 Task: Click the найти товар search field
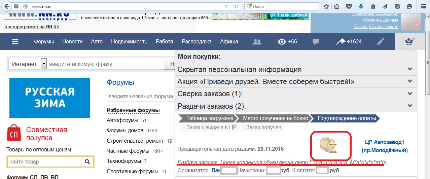(x=44, y=162)
